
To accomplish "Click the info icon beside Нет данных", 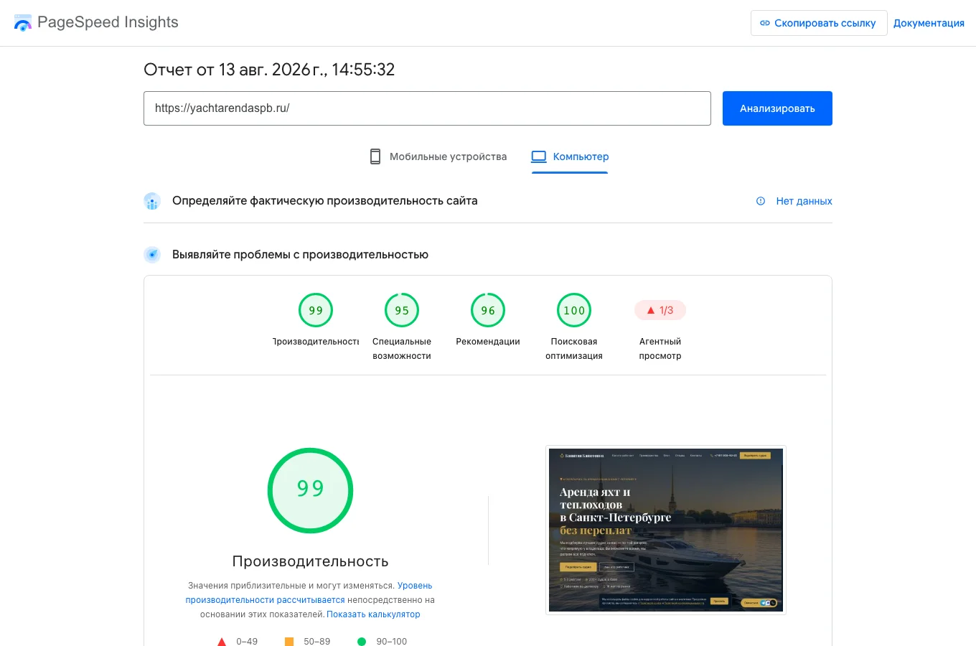I will point(761,201).
